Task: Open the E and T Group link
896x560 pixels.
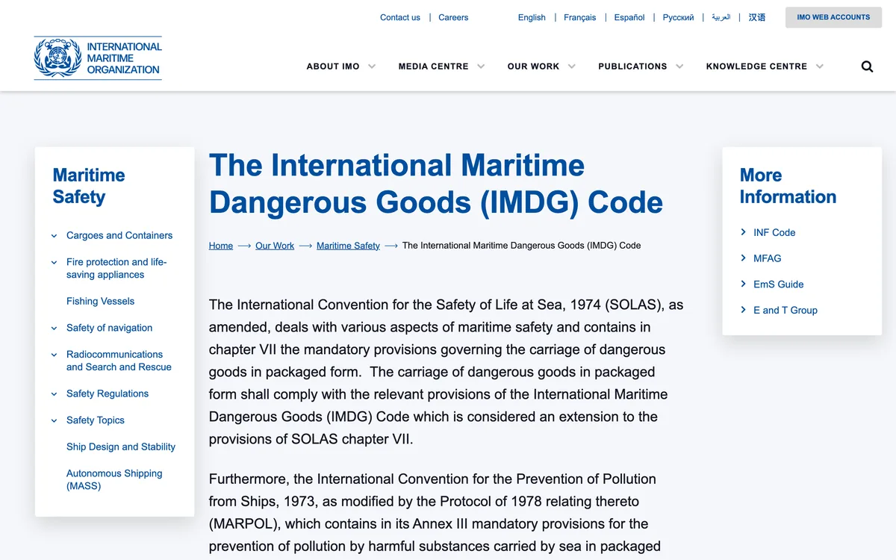Action: [785, 310]
